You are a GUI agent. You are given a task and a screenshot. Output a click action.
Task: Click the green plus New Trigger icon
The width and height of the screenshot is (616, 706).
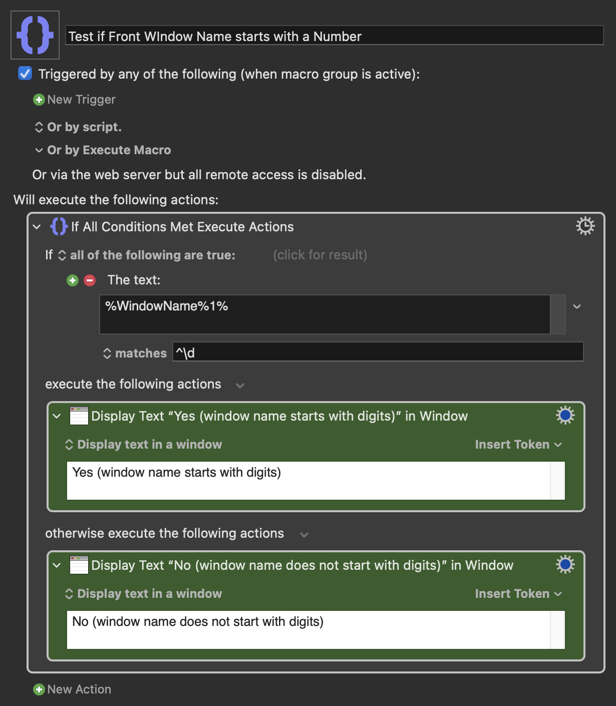pyautogui.click(x=39, y=100)
